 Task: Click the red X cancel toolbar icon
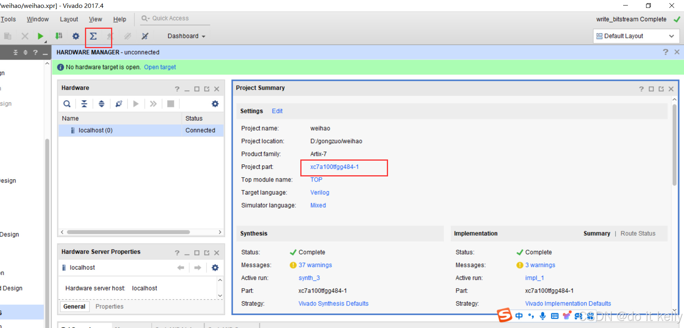pyautogui.click(x=25, y=36)
